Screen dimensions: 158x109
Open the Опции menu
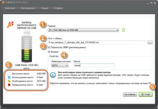coord(45,8)
